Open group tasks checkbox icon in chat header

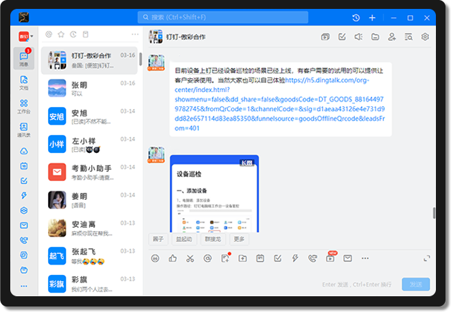pos(342,37)
